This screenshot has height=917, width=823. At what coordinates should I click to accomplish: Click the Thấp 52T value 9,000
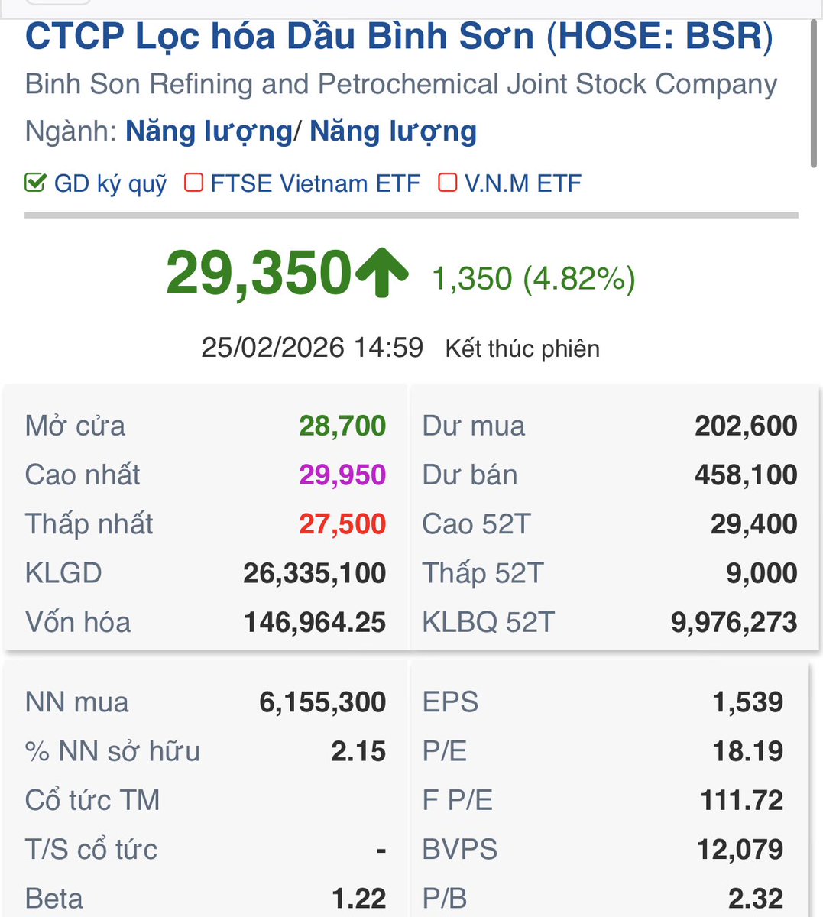tap(761, 573)
